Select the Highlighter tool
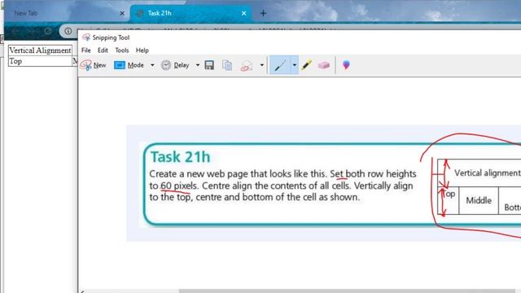Screen dimensions: 521x293 point(307,65)
